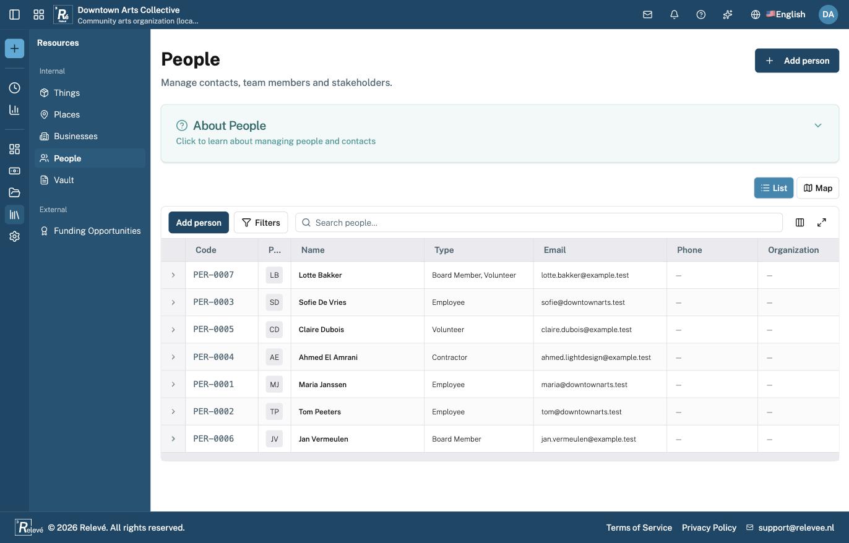The height and width of the screenshot is (543, 849).
Task: Open Things in Resources sidebar
Action: tap(90, 93)
